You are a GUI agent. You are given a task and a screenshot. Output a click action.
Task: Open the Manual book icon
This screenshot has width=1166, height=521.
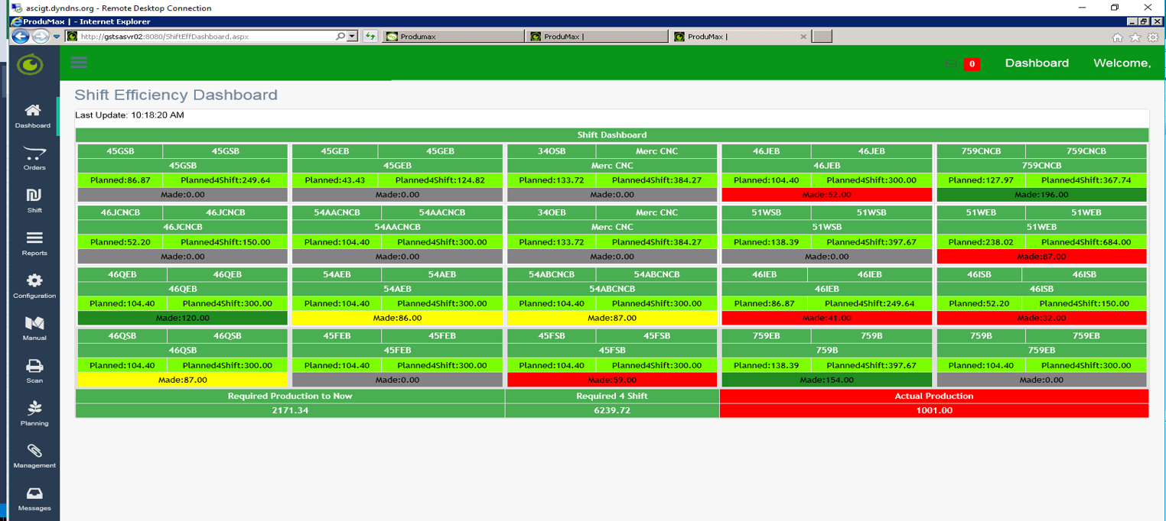tap(34, 324)
